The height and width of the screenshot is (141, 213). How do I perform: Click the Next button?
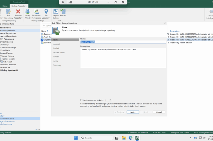tap(133, 112)
